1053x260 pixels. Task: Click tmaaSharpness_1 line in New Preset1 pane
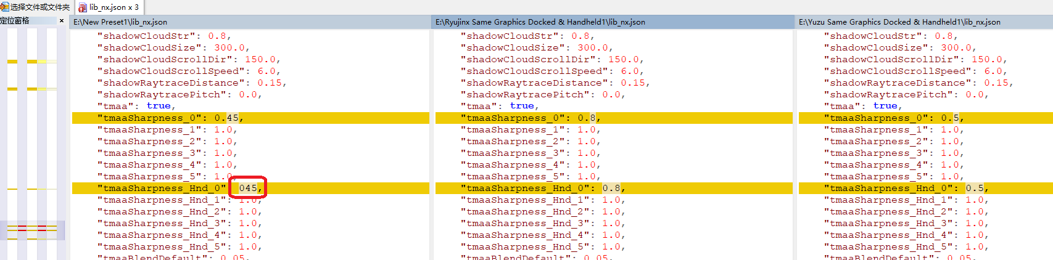tap(167, 129)
